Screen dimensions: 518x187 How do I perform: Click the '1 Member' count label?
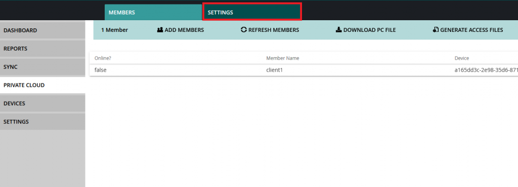click(x=114, y=30)
